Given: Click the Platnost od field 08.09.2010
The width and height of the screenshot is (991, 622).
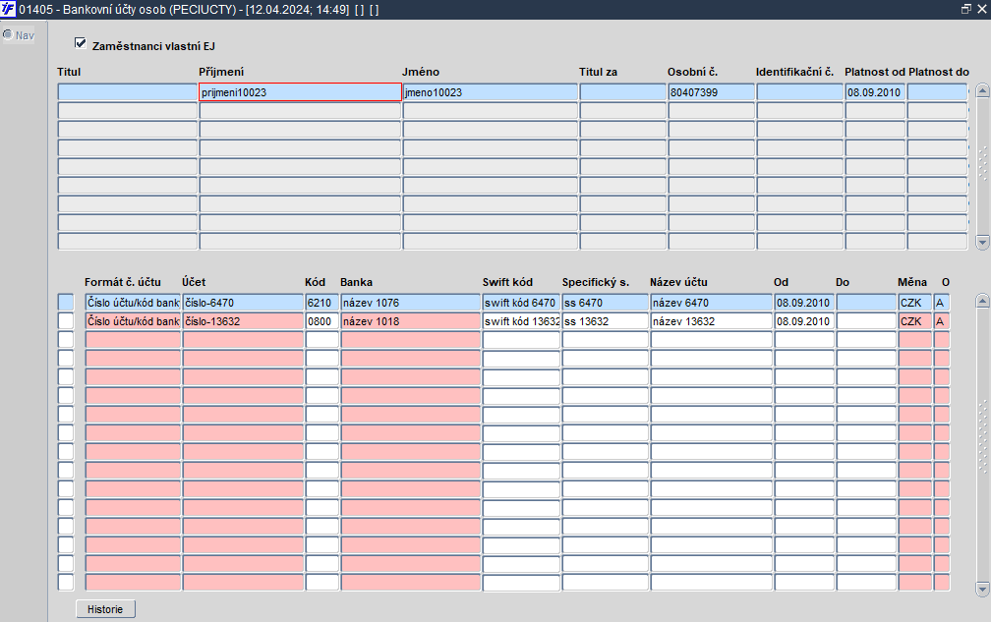Looking at the screenshot, I should (875, 92).
